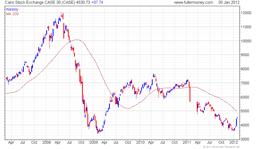The height and width of the screenshot is (149, 262).
Task: Click the 2009 year label on time axis
Action: click(93, 142)
